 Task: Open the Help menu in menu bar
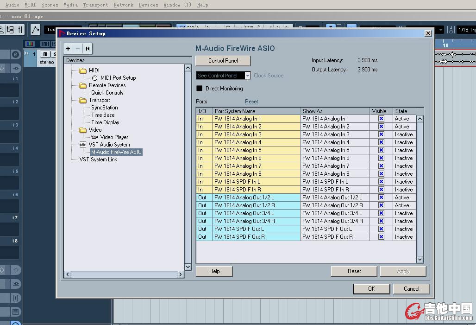click(x=202, y=5)
